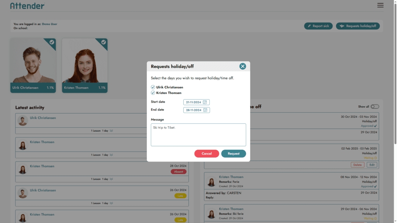Screen dimensions: 397x223
Task: Submit with the Request button
Action: tap(233, 154)
